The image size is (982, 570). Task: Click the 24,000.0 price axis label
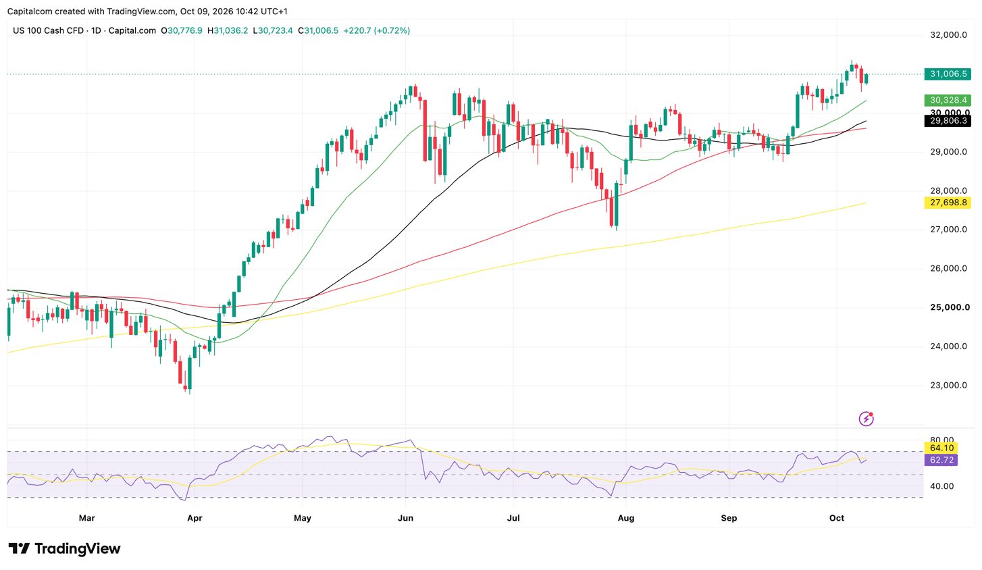[x=948, y=346]
